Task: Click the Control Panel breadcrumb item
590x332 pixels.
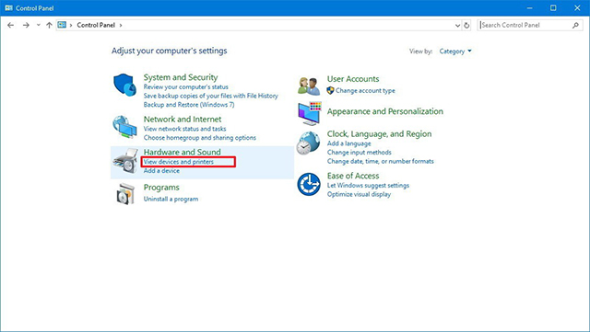Action: [x=96, y=25]
